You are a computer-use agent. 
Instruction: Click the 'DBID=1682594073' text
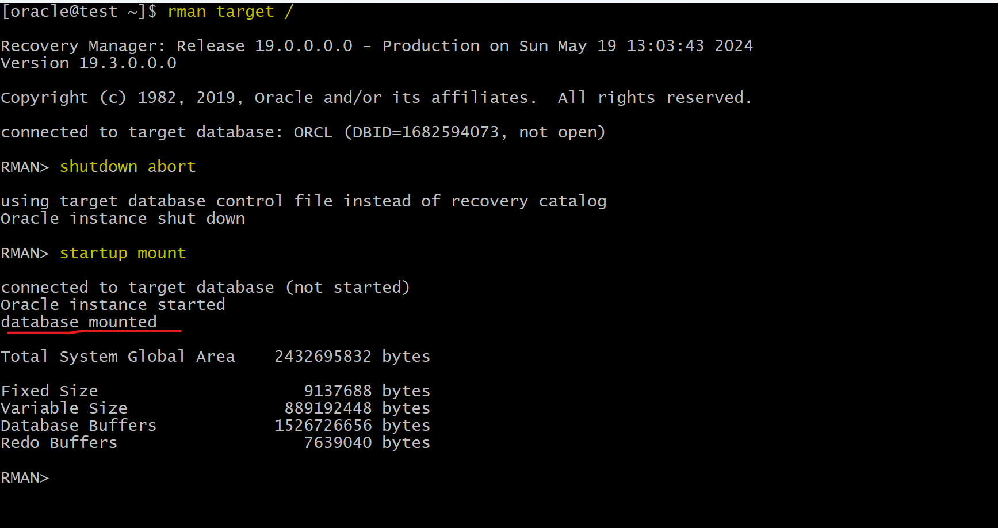point(426,132)
